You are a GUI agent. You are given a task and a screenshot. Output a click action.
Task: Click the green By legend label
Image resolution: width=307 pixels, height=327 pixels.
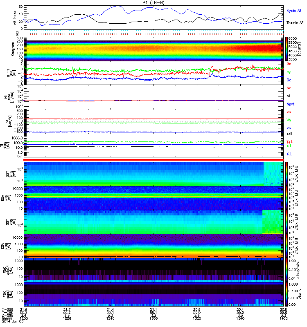click(x=289, y=72)
